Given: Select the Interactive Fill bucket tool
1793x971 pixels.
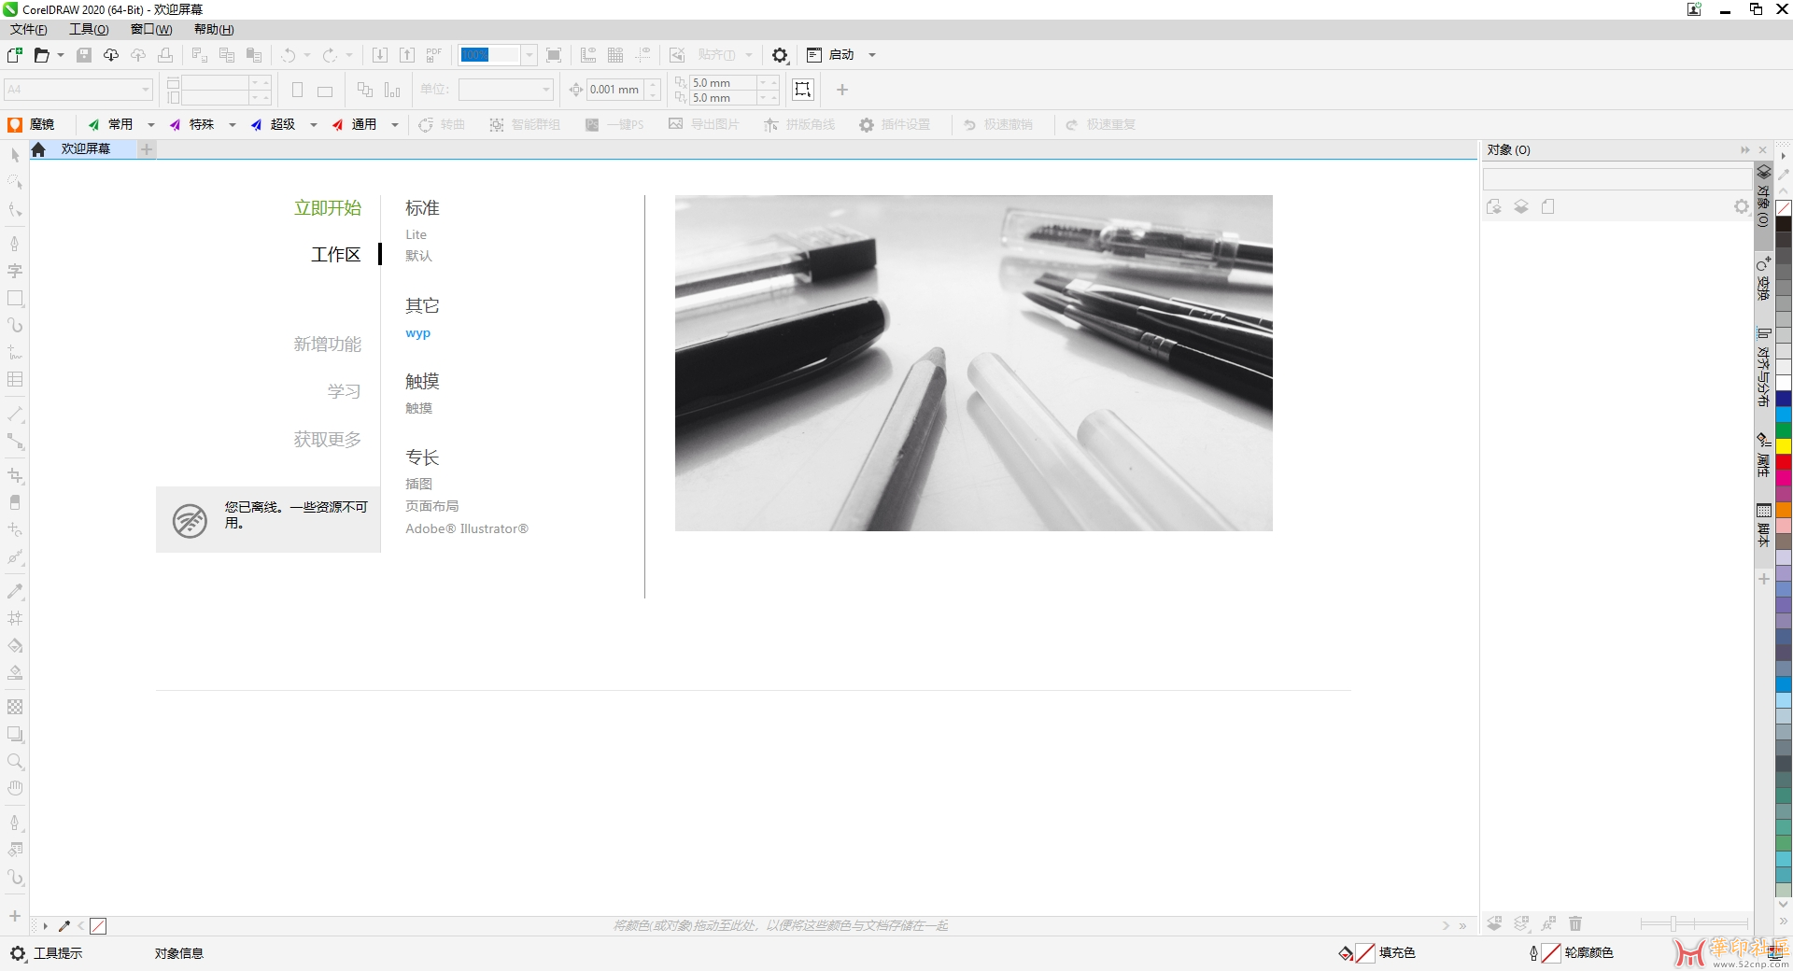Looking at the screenshot, I should [x=15, y=645].
